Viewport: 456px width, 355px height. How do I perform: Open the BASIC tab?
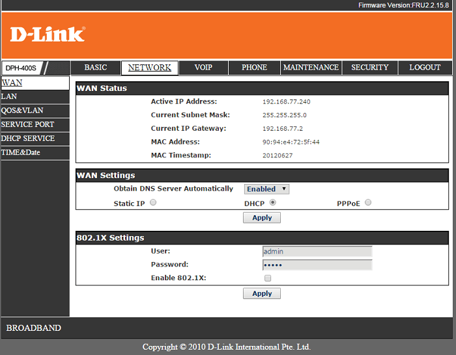pos(96,68)
